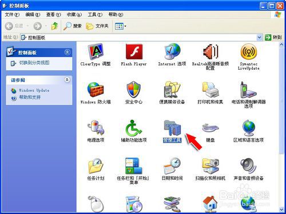Open 任务栏和「开始」菜单 icon
Screen dimensions: 286x214
(133, 171)
